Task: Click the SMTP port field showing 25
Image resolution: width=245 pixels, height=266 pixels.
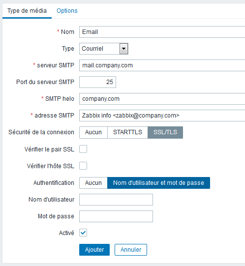Action: coord(97,82)
